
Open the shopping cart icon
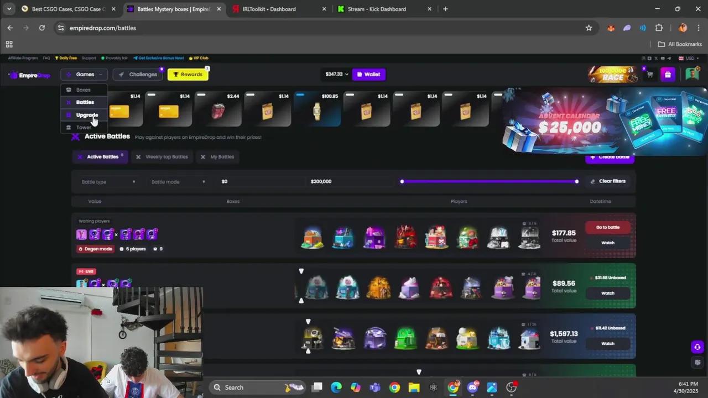coord(649,74)
